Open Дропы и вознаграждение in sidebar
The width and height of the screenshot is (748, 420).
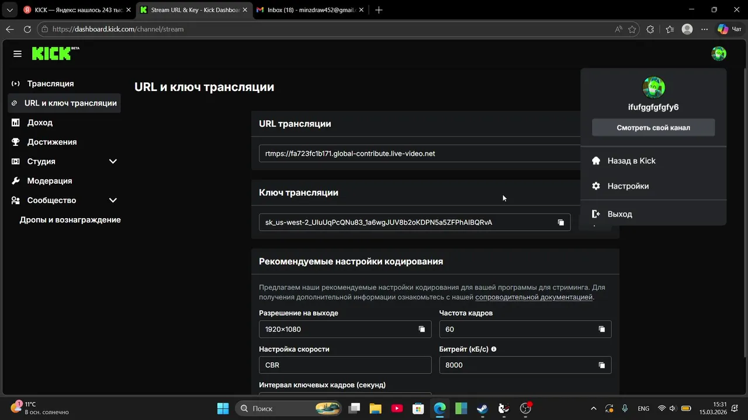click(70, 220)
